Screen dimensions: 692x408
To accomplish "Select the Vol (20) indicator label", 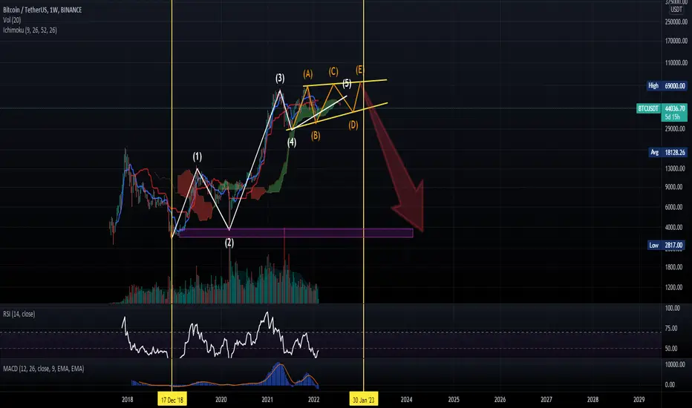I will 12,20.
